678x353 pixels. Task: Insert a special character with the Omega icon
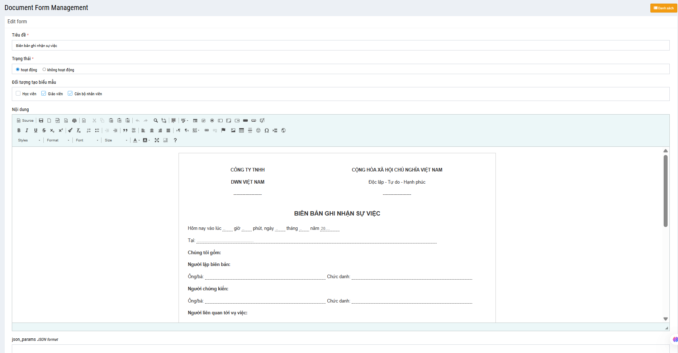(266, 130)
